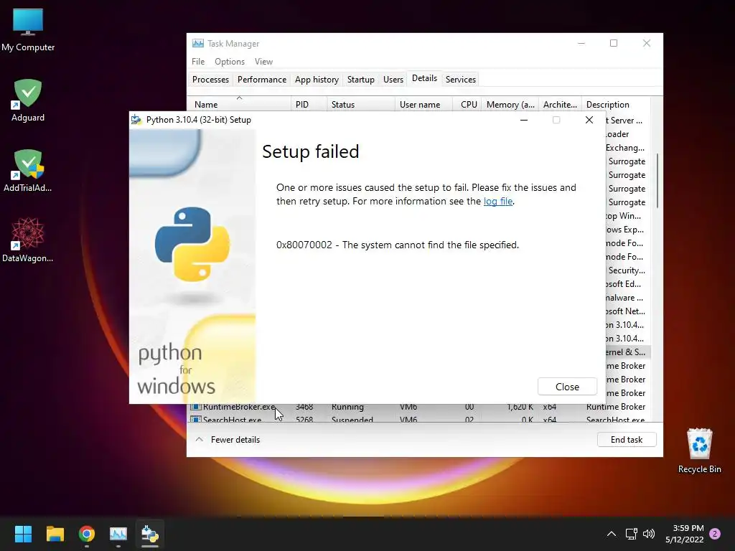
Task: Close the Python Setup dialog with X
Action: (x=589, y=120)
